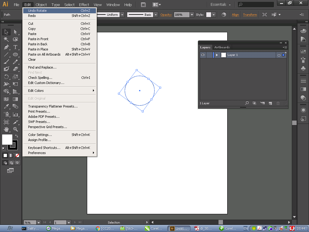Image resolution: width=309 pixels, height=232 pixels.
Task: Click the Align link in control bar
Action: click(x=235, y=15)
